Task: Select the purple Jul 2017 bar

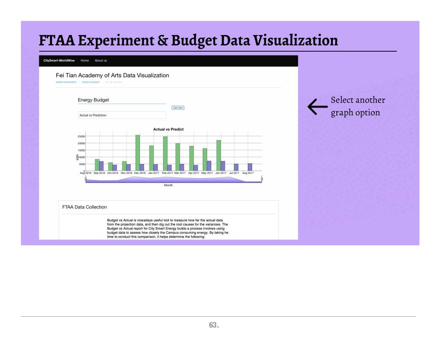Action: click(236, 167)
